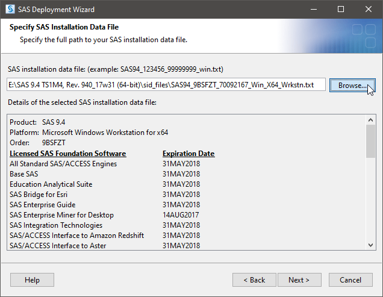This screenshot has width=383, height=297.
Task: Click the SAS Enterprise Miner for Desktop row
Action: coord(104,215)
